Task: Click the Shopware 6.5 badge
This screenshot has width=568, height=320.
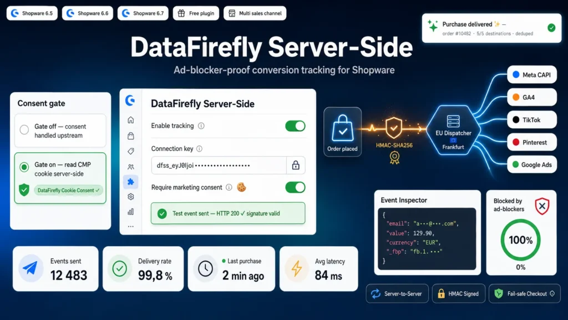Action: click(32, 13)
